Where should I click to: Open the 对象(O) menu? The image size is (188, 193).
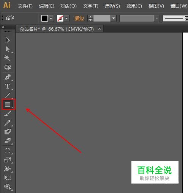click(x=68, y=6)
